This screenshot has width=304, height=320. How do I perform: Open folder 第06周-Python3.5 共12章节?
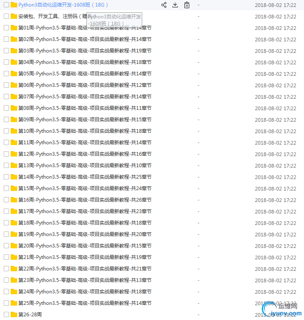click(85, 85)
